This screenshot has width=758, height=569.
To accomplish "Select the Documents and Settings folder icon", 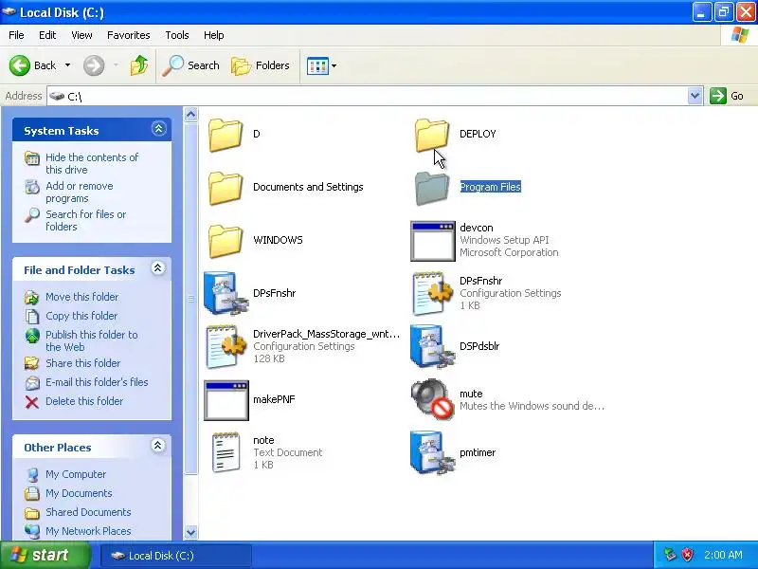I will (x=226, y=188).
